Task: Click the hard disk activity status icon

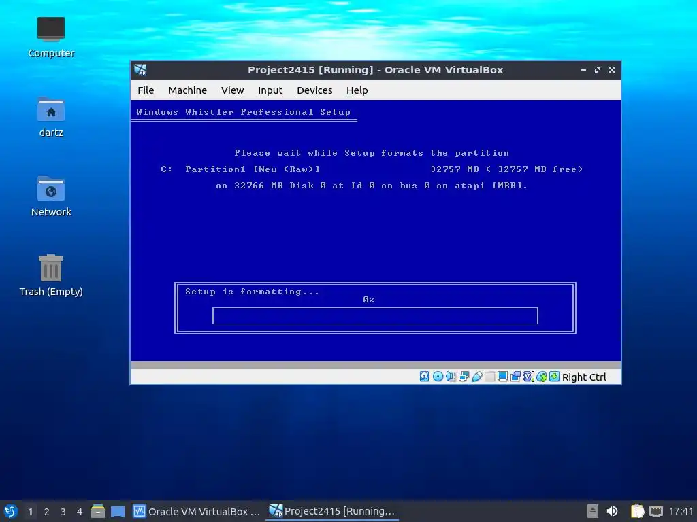Action: click(x=425, y=377)
